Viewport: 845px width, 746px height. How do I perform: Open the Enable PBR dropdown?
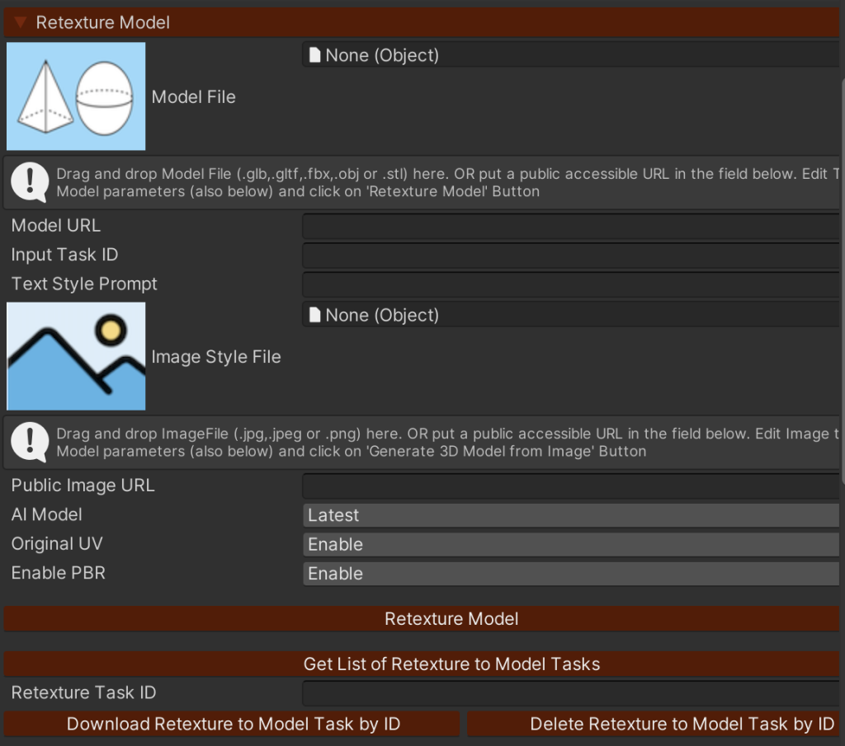[569, 574]
